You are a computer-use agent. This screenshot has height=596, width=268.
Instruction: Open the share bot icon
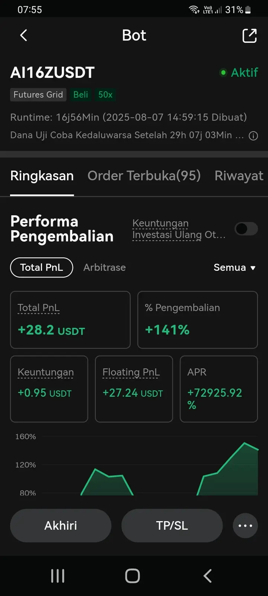(x=249, y=36)
